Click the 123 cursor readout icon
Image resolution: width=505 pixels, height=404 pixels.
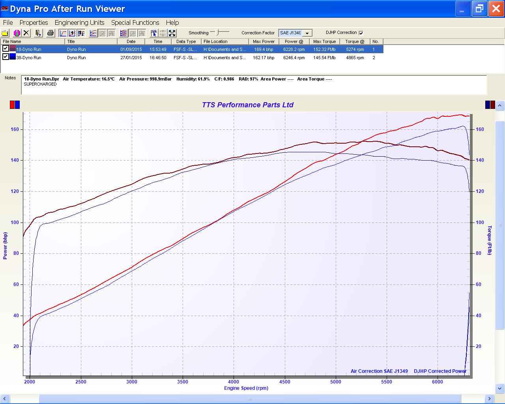(x=154, y=33)
